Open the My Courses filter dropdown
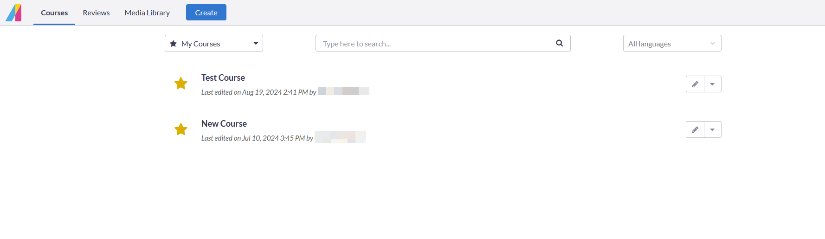The height and width of the screenshot is (239, 825). [213, 43]
